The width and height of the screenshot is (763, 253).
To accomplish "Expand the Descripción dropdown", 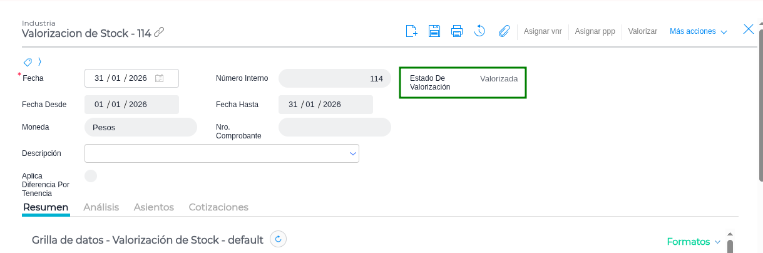I will point(352,153).
